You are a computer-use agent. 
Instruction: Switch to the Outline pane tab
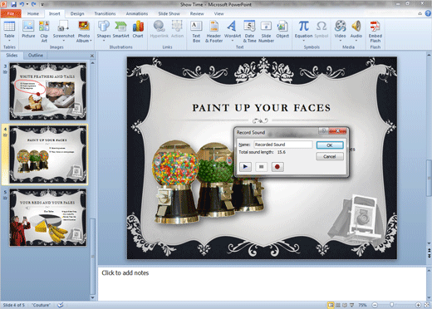pyautogui.click(x=36, y=56)
